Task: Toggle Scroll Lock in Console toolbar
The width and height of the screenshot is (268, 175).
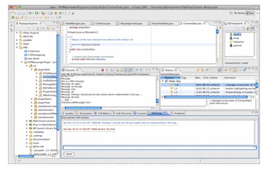Action: pyautogui.click(x=121, y=70)
